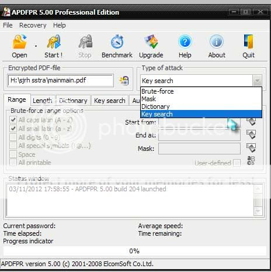Switch to the Range tab
The width and height of the screenshot is (271, 272).
[x=17, y=99]
